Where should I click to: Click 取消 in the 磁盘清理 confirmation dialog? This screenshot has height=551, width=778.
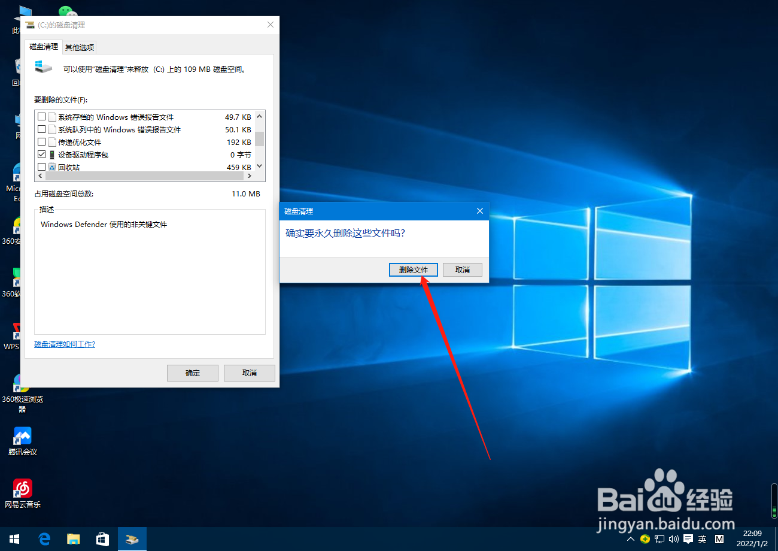coord(463,270)
